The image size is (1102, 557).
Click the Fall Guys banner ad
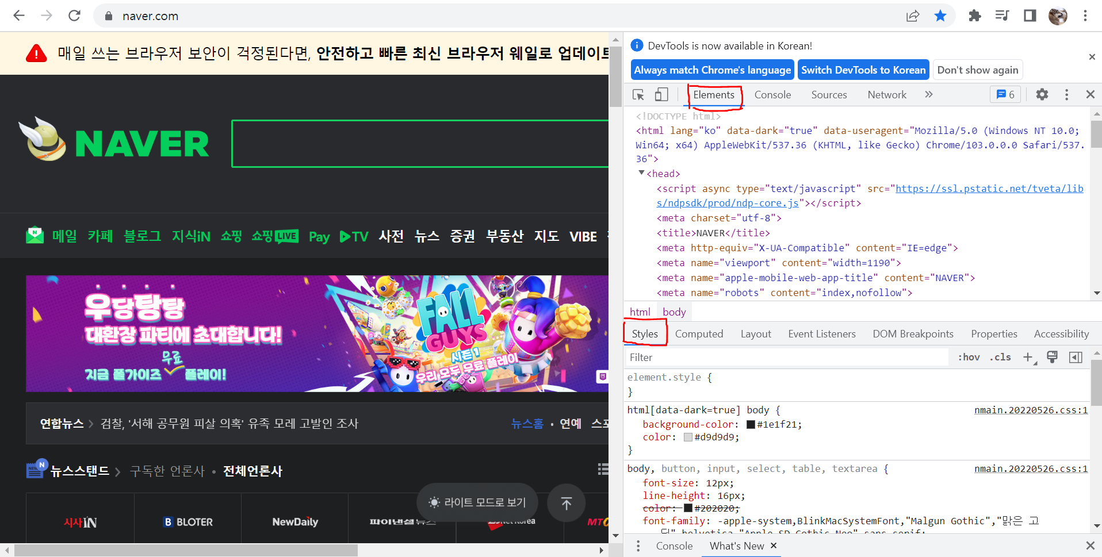[317, 333]
